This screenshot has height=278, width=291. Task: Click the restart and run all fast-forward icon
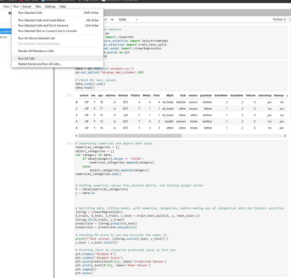tap(112, 20)
